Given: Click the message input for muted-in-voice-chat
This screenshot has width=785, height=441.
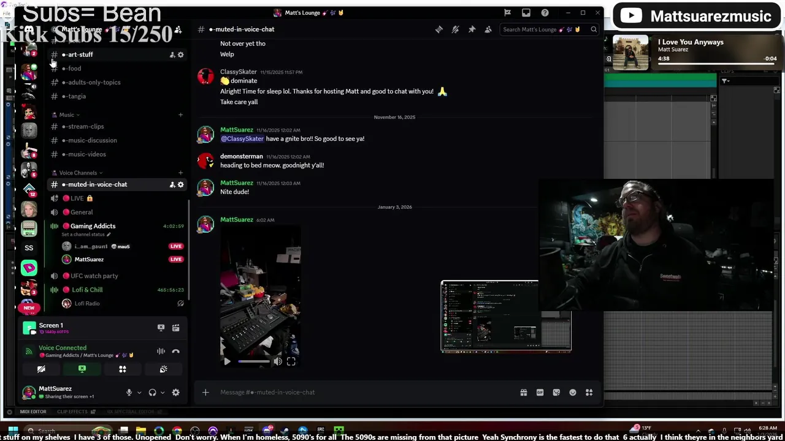Looking at the screenshot, I should (365, 393).
